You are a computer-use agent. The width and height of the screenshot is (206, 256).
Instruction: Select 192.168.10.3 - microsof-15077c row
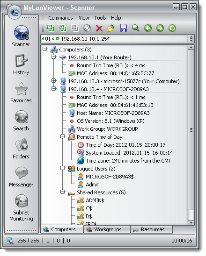pyautogui.click(x=124, y=81)
